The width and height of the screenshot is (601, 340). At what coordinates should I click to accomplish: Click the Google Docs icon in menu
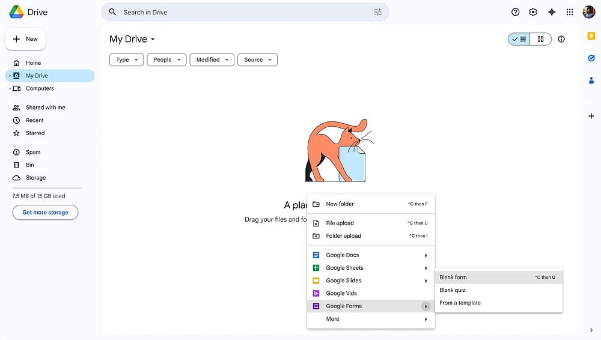pos(316,255)
